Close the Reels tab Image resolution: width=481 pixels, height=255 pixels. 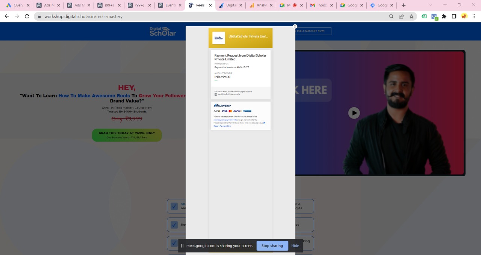click(x=210, y=5)
